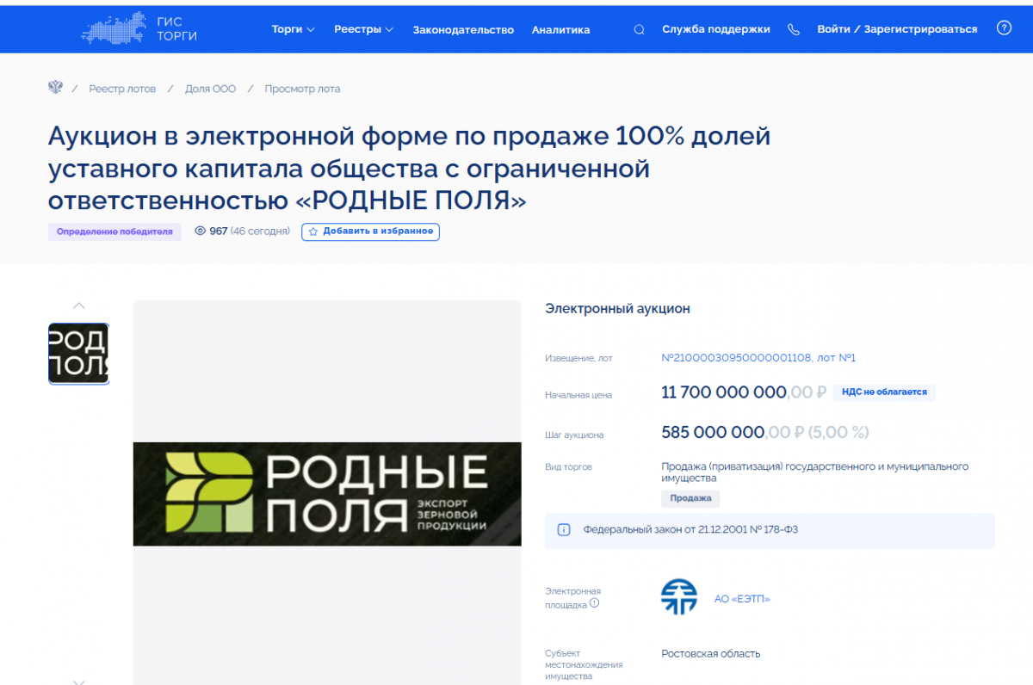This screenshot has height=685, width=1033.
Task: Click the coat of arms breadcrumb icon
Action: (55, 88)
